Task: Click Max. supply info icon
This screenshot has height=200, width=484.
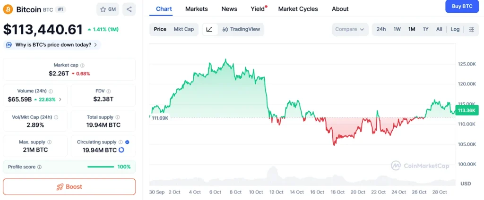Action: [50, 142]
